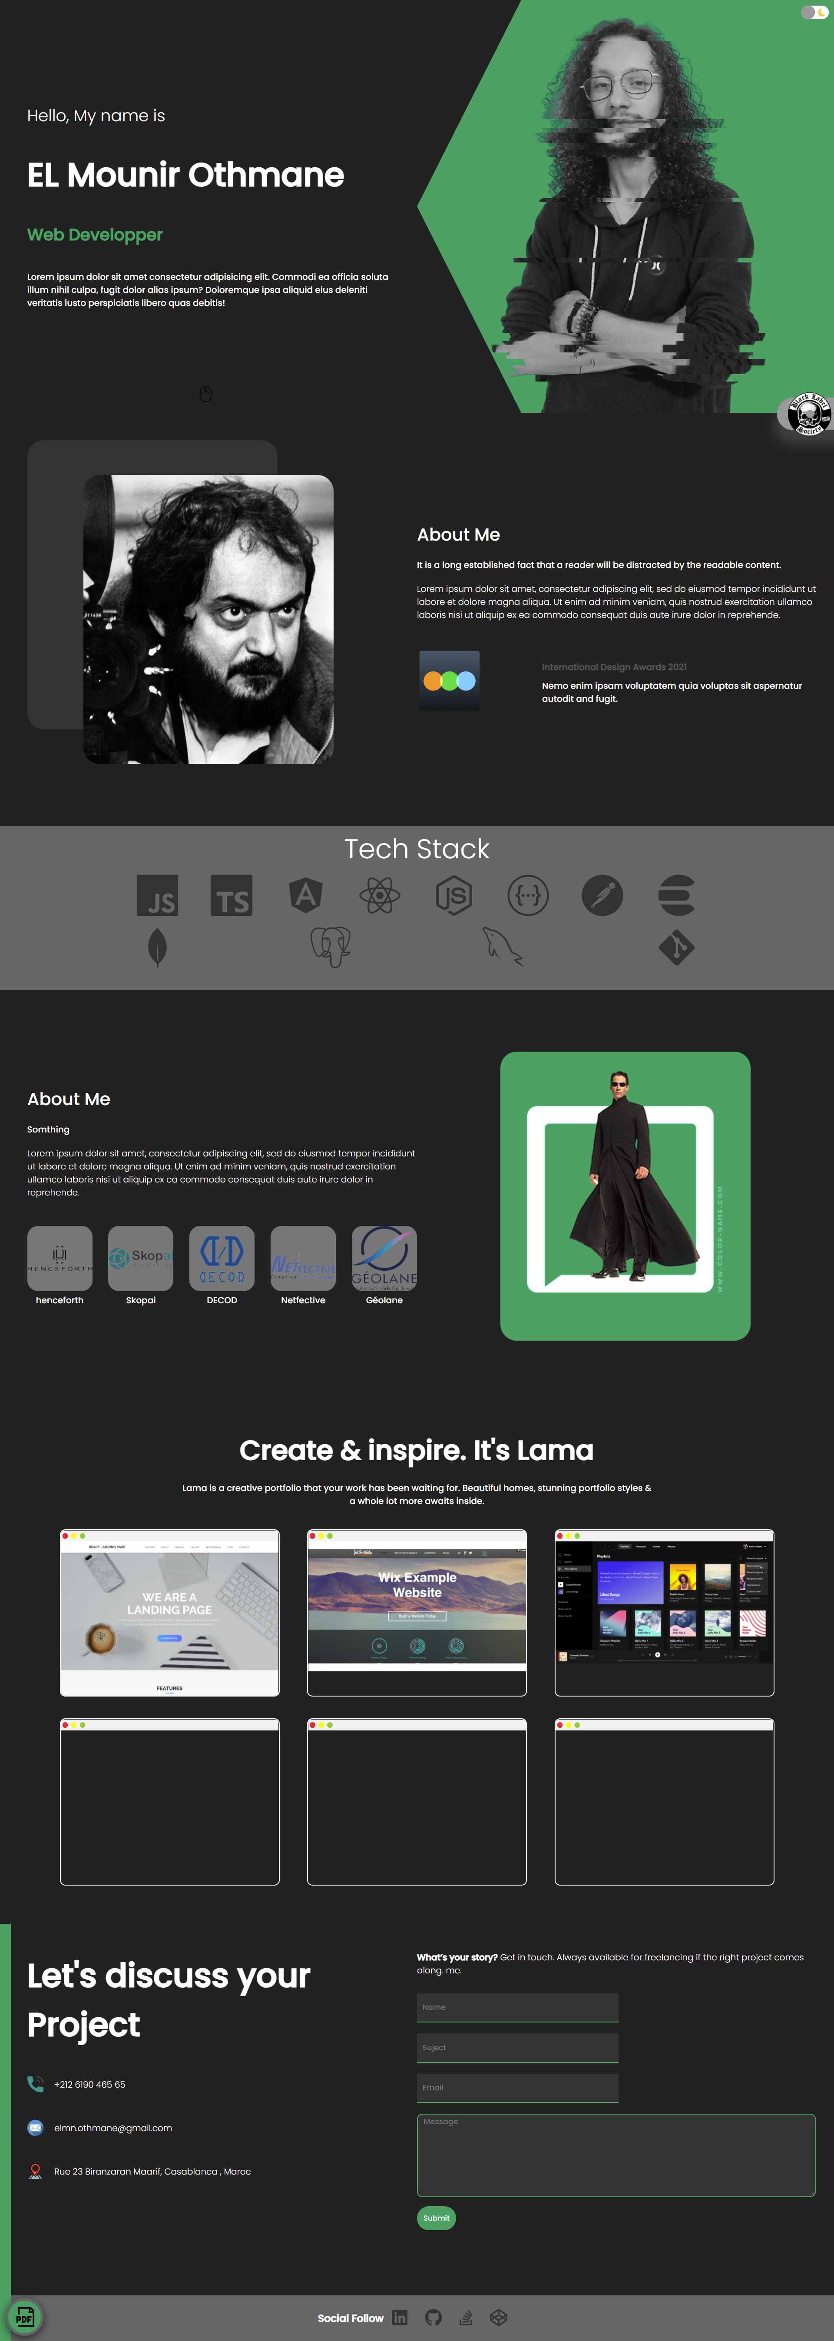Click the Git tech stack icon
The width and height of the screenshot is (834, 2341).
point(677,948)
